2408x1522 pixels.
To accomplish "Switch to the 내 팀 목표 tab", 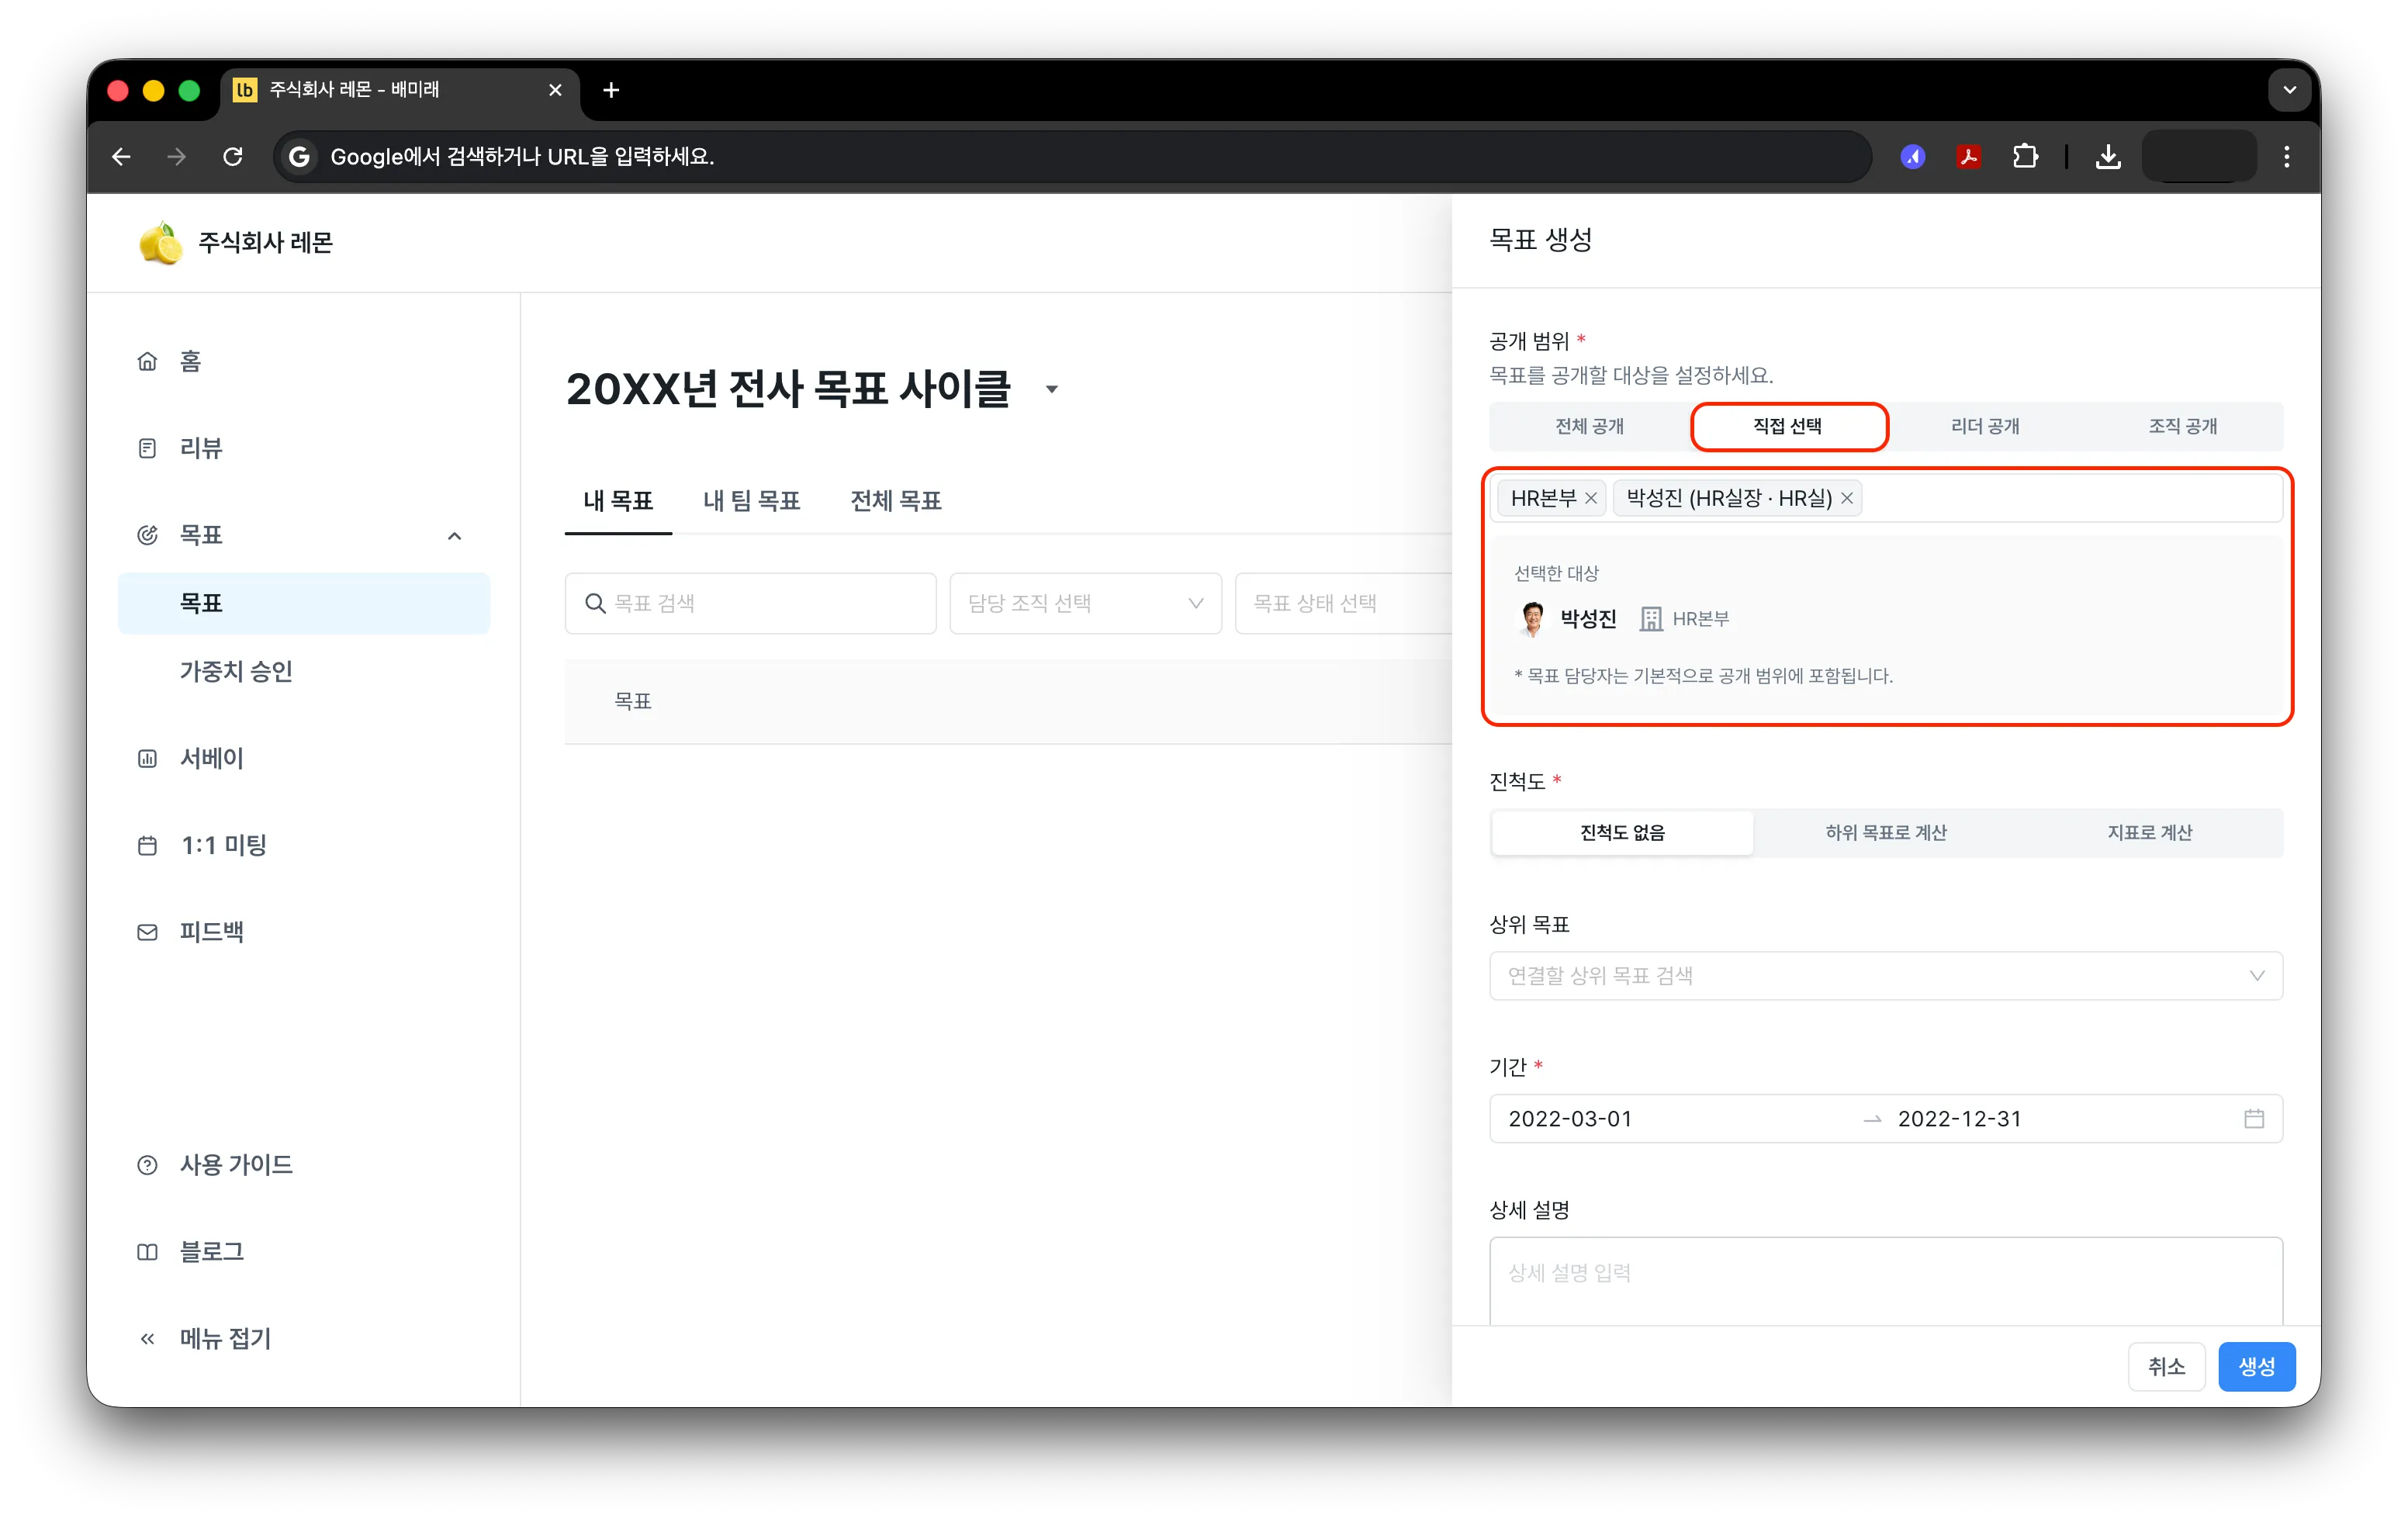I will [x=751, y=500].
